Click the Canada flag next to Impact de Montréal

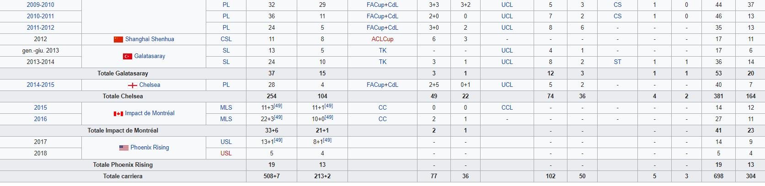pos(118,113)
